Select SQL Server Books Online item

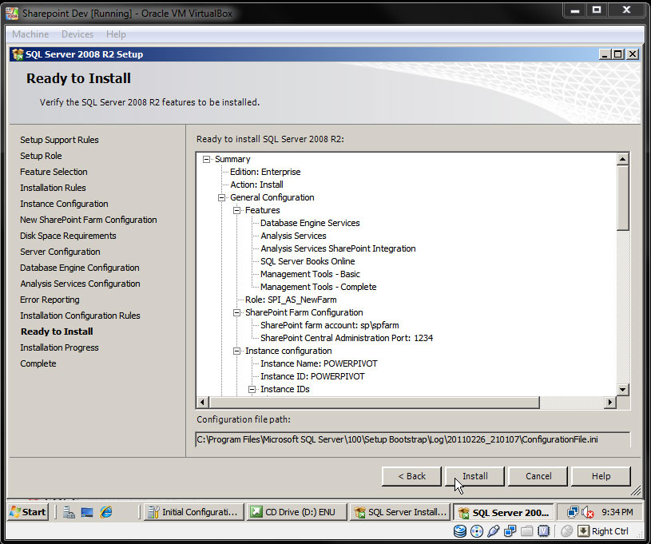[308, 262]
